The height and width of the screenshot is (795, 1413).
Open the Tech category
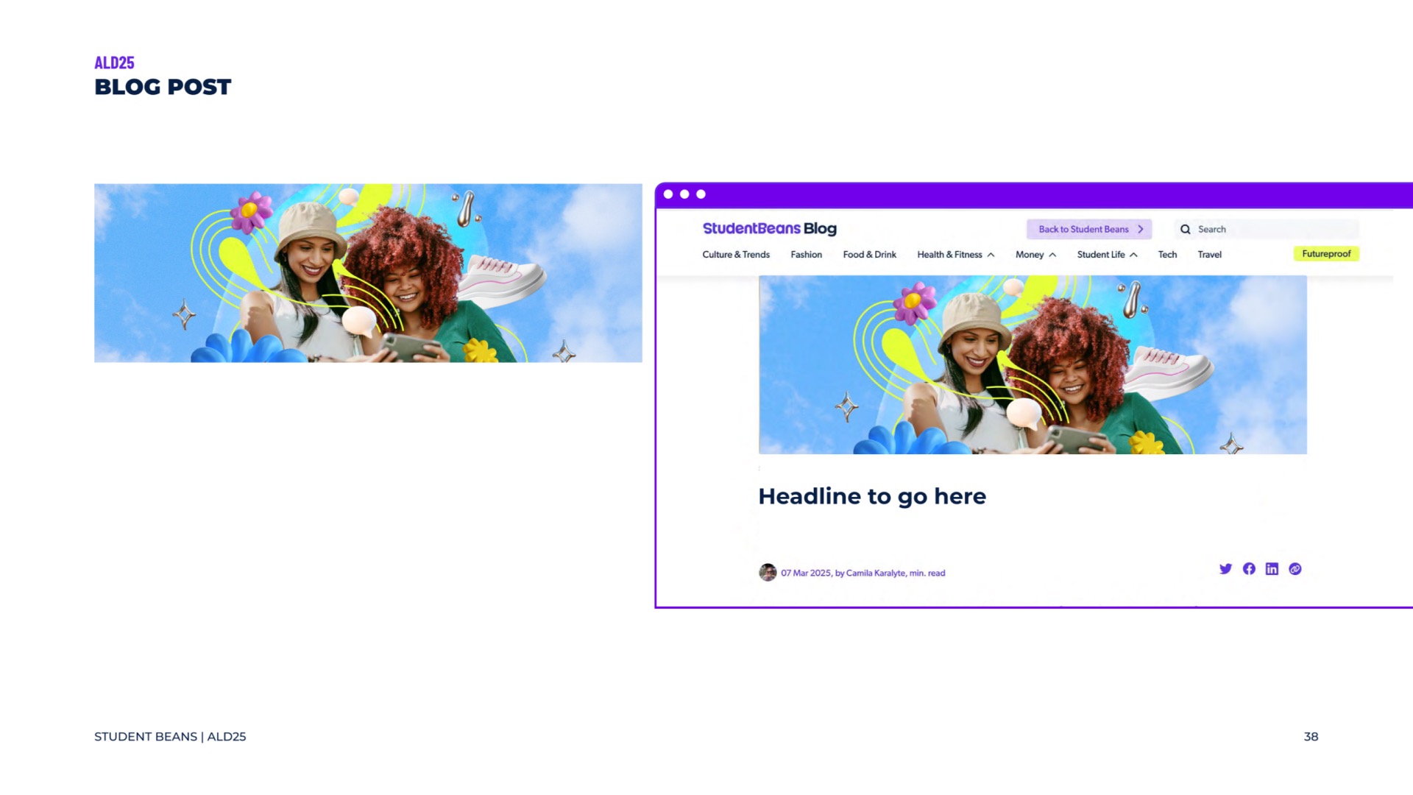1167,255
